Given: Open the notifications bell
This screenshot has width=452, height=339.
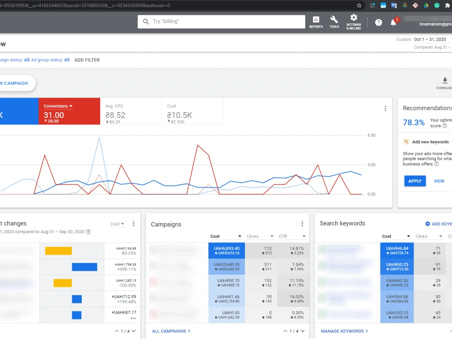Looking at the screenshot, I should pyautogui.click(x=394, y=22).
